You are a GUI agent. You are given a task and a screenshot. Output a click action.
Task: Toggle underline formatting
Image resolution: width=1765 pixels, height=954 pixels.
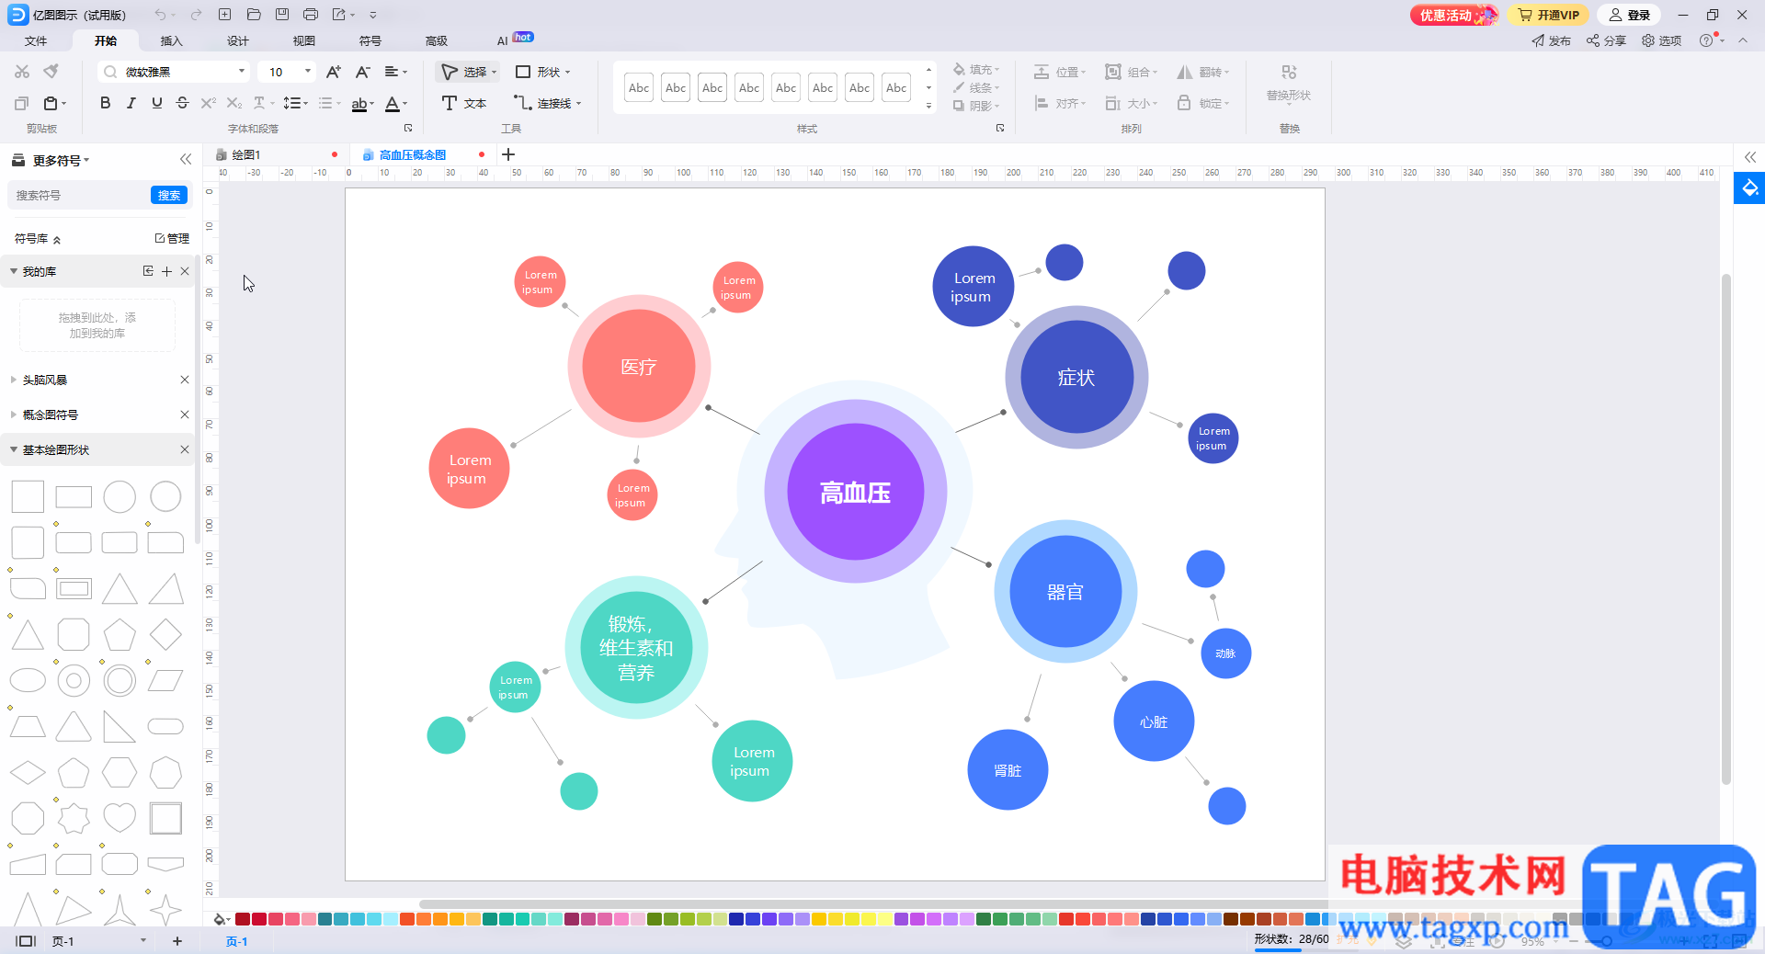tap(156, 103)
